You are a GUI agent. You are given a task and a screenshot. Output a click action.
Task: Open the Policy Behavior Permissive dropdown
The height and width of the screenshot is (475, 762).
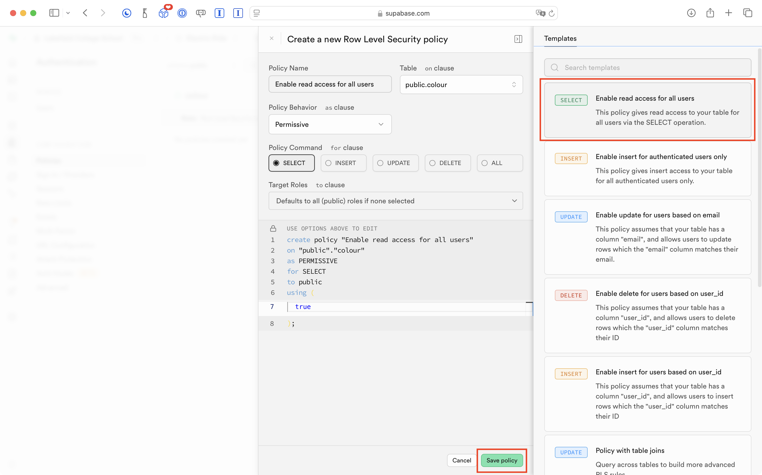click(330, 124)
